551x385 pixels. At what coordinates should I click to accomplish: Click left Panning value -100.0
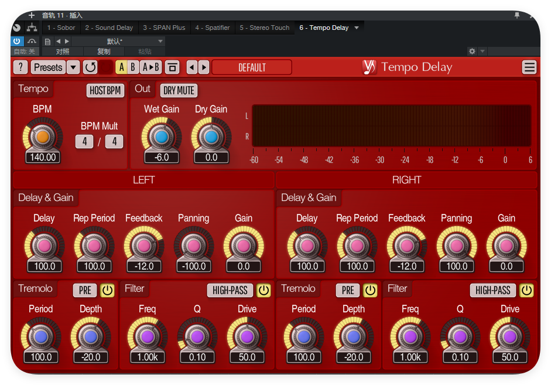194,266
